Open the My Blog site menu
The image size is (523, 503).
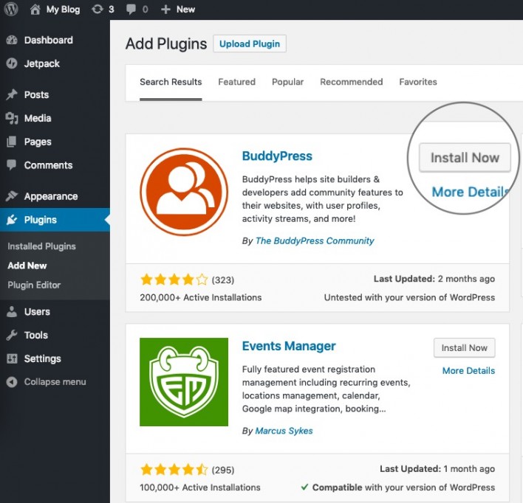pos(55,10)
